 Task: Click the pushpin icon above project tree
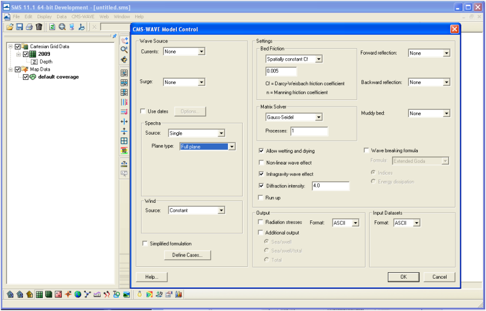[x=115, y=36]
